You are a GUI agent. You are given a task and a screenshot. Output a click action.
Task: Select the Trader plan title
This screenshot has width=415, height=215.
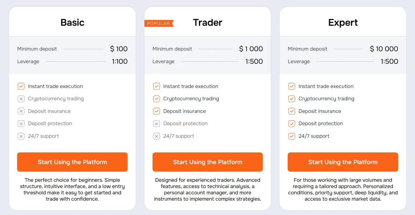(x=208, y=22)
